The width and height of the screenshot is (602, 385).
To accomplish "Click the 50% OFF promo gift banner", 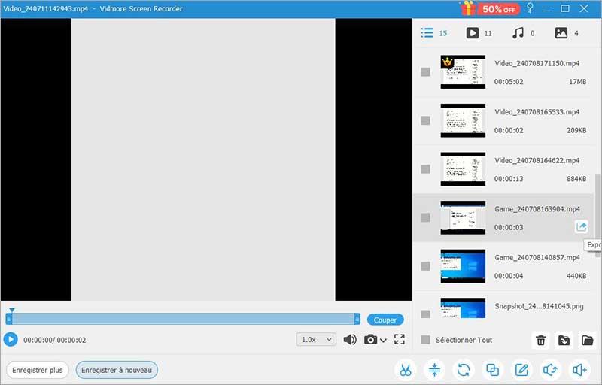I will click(490, 8).
